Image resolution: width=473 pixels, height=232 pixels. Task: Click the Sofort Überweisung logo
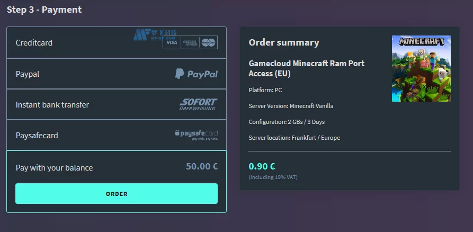pyautogui.click(x=198, y=104)
